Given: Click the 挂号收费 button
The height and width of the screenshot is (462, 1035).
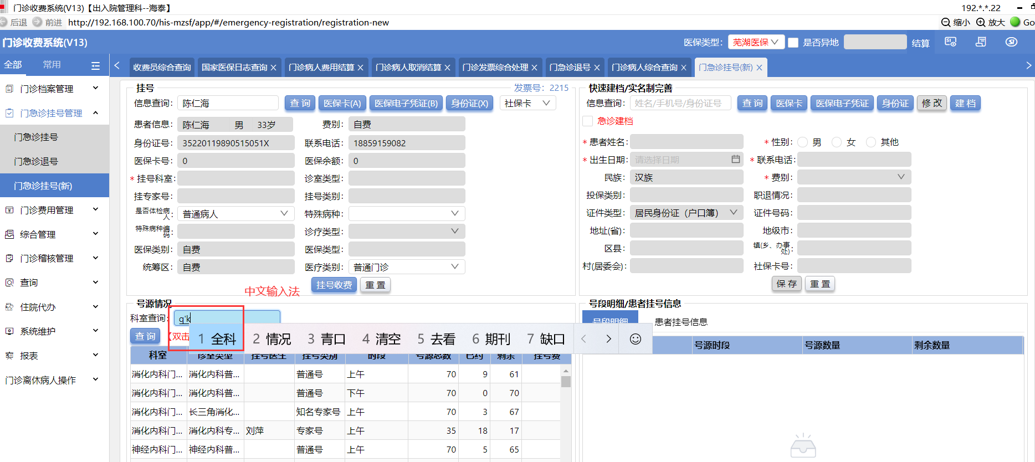Looking at the screenshot, I should coord(334,285).
